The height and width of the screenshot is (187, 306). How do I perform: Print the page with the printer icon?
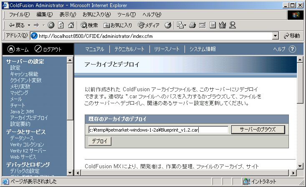(192, 25)
